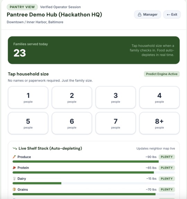This screenshot has width=187, height=199.
Task: Click the PLENTY tag for Protein
Action: 167,168
